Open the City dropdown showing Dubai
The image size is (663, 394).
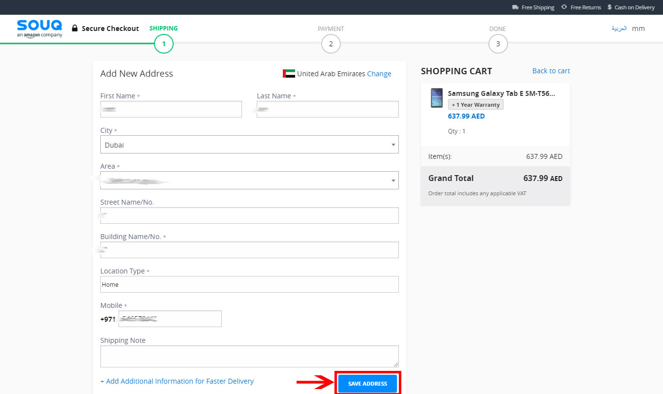click(x=249, y=145)
